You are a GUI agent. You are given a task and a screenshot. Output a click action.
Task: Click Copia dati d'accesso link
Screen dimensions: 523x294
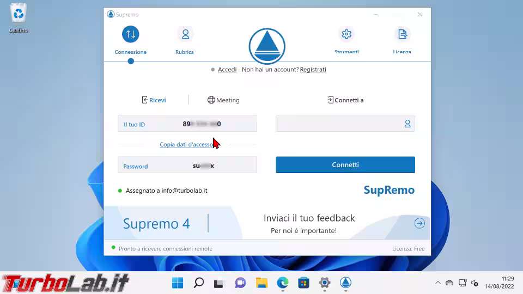[186, 144]
